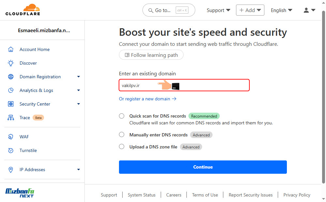This screenshot has height=202, width=326.
Task: Click the Security Center icon
Action: coord(11,104)
